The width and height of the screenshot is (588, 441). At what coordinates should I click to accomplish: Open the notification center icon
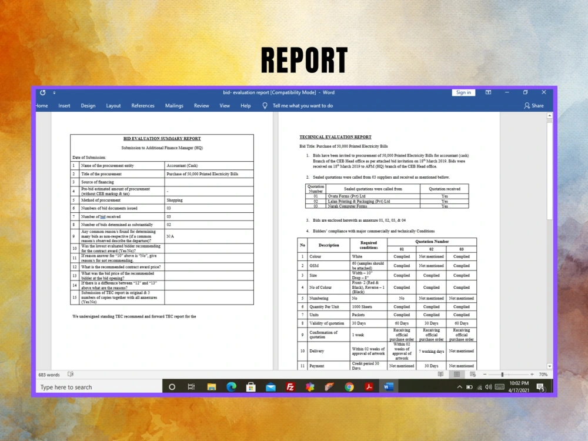pyautogui.click(x=540, y=387)
